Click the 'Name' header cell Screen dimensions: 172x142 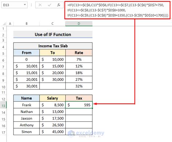tap(26, 98)
